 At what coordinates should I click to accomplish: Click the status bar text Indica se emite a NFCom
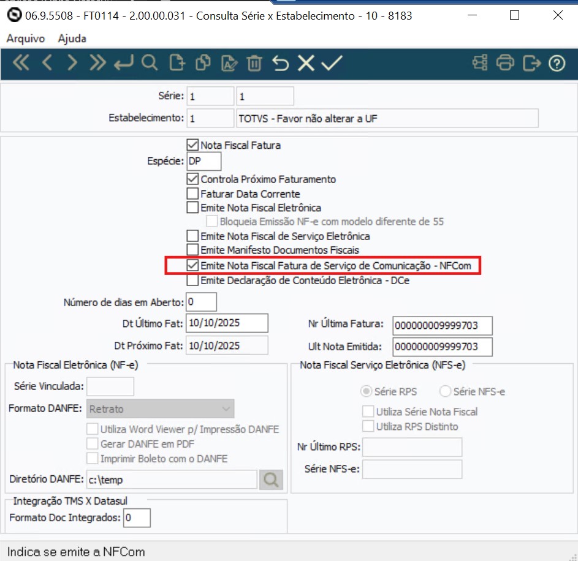[x=76, y=552]
